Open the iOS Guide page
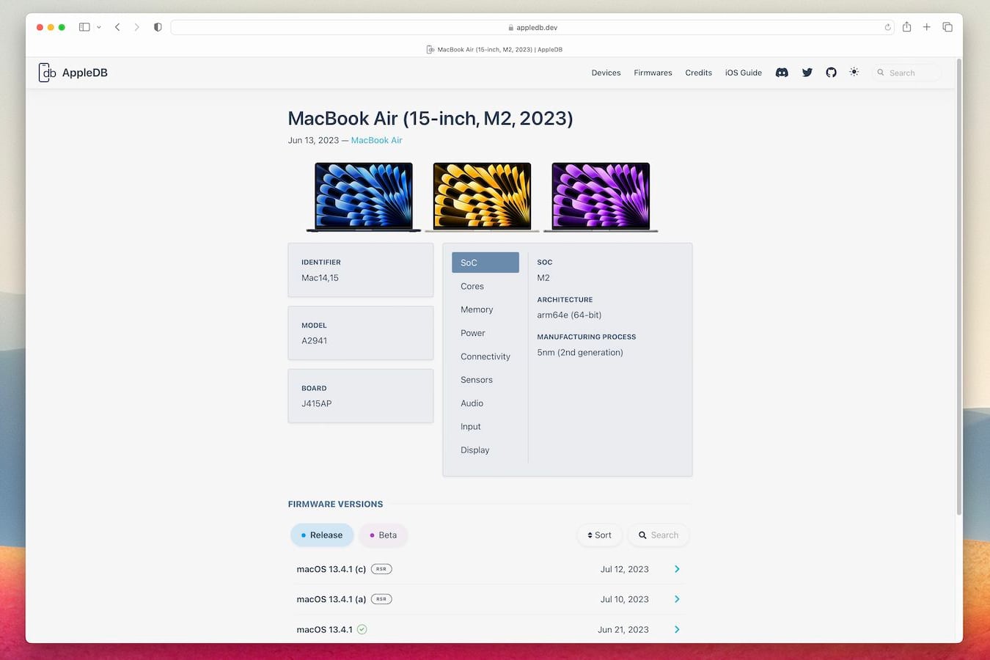Viewport: 990px width, 660px height. [744, 73]
